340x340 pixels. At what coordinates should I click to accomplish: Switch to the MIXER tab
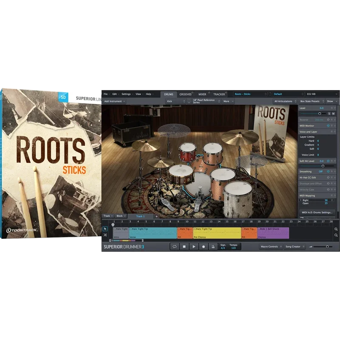click(x=202, y=94)
